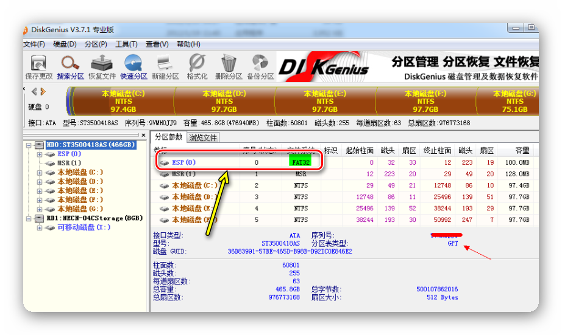Click the 500107862016 total bytes value
Image resolution: width=562 pixels, height=335 pixels.
click(437, 289)
